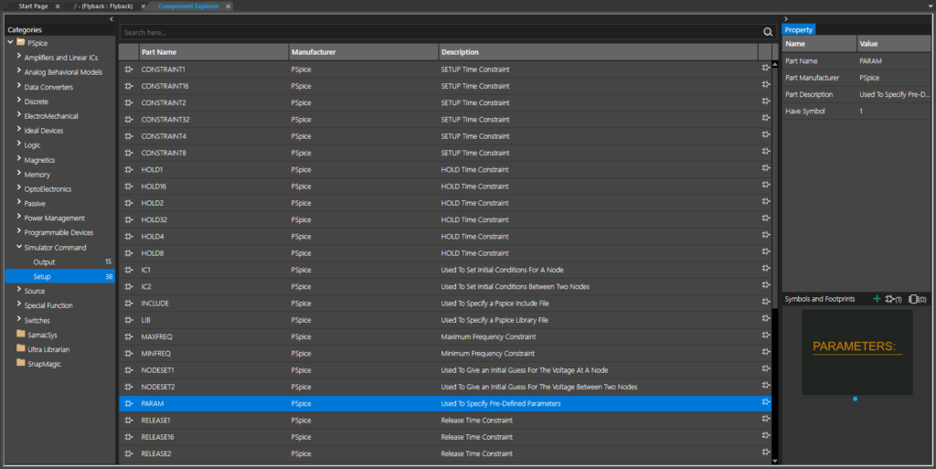Click the place-part icon at the right of the MINFREQ row
The image size is (936, 469).
coord(765,352)
